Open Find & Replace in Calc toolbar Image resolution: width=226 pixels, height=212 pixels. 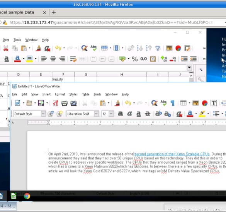[x=85, y=48]
